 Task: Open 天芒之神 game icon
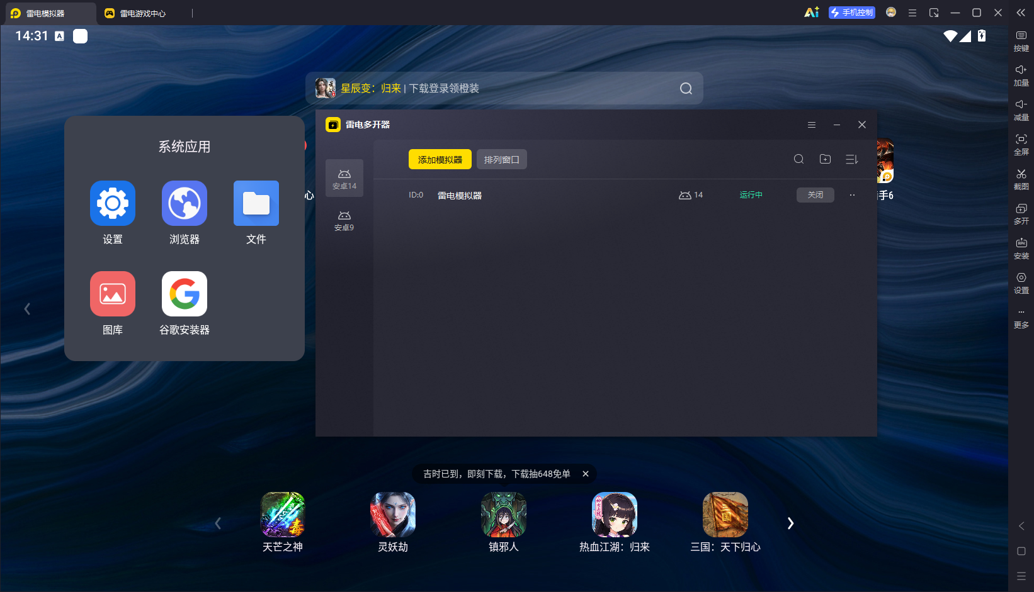[283, 515]
